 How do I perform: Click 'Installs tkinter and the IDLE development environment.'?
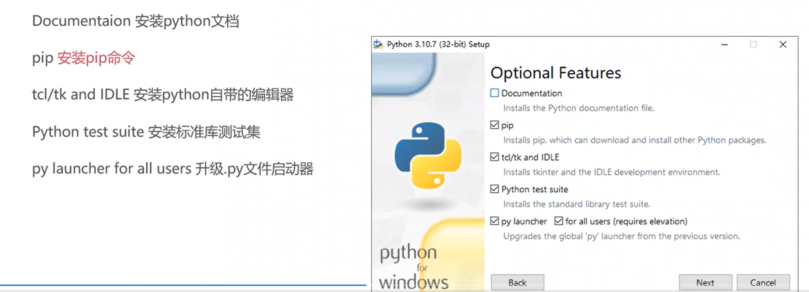click(x=612, y=172)
